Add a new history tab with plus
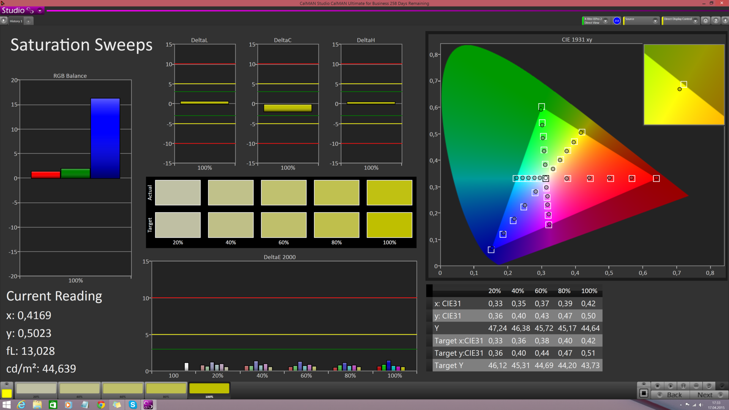729x410 pixels. click(28, 21)
